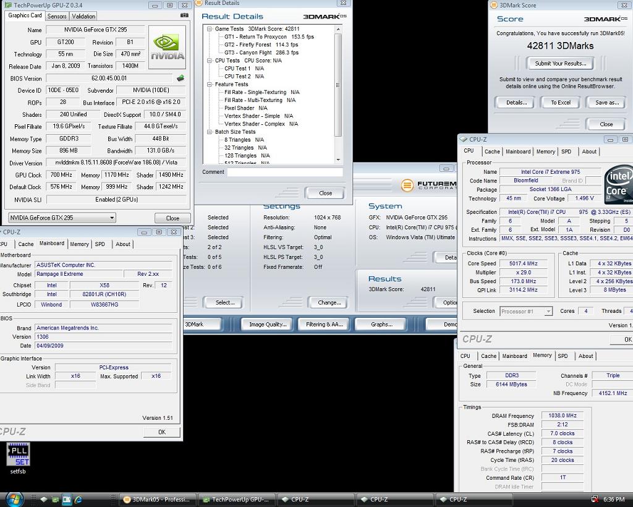Collapse the Batch Size Tests tree node
The image size is (633, 507).
coord(210,132)
